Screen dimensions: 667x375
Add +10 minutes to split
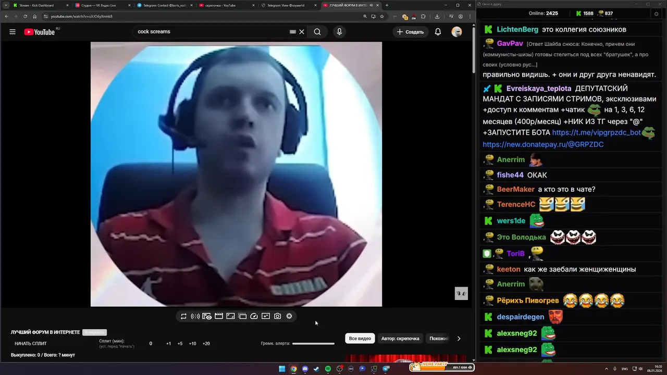[192, 344]
